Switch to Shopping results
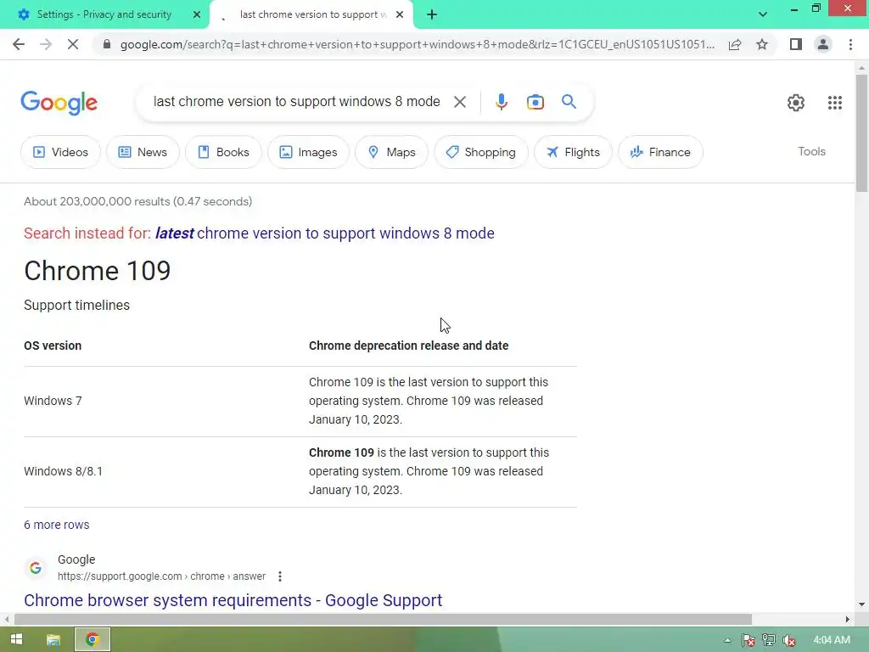 click(480, 152)
